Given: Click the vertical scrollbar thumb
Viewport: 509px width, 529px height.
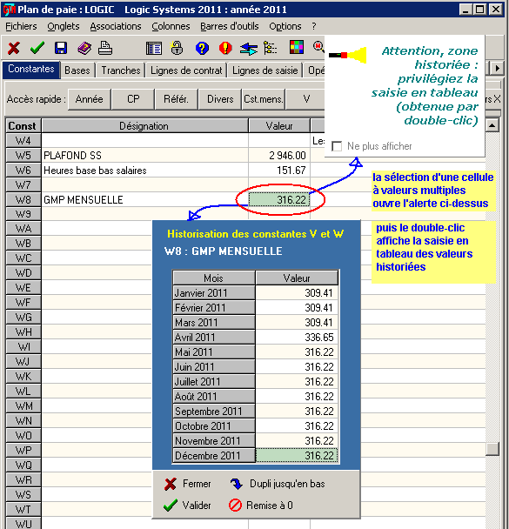Looking at the screenshot, I should 492,448.
